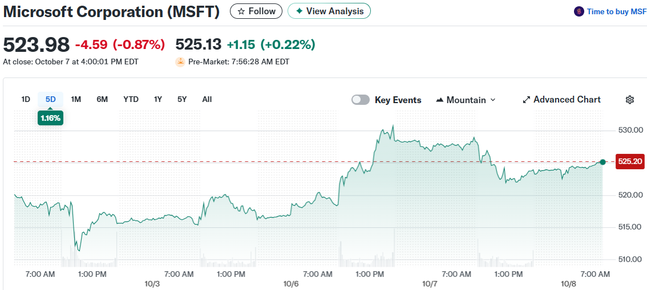Click the red 525.20 price label
Screen dimensions: 647x290
pos(630,162)
